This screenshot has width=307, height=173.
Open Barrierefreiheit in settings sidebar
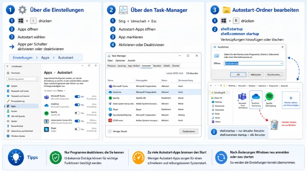[15, 126]
